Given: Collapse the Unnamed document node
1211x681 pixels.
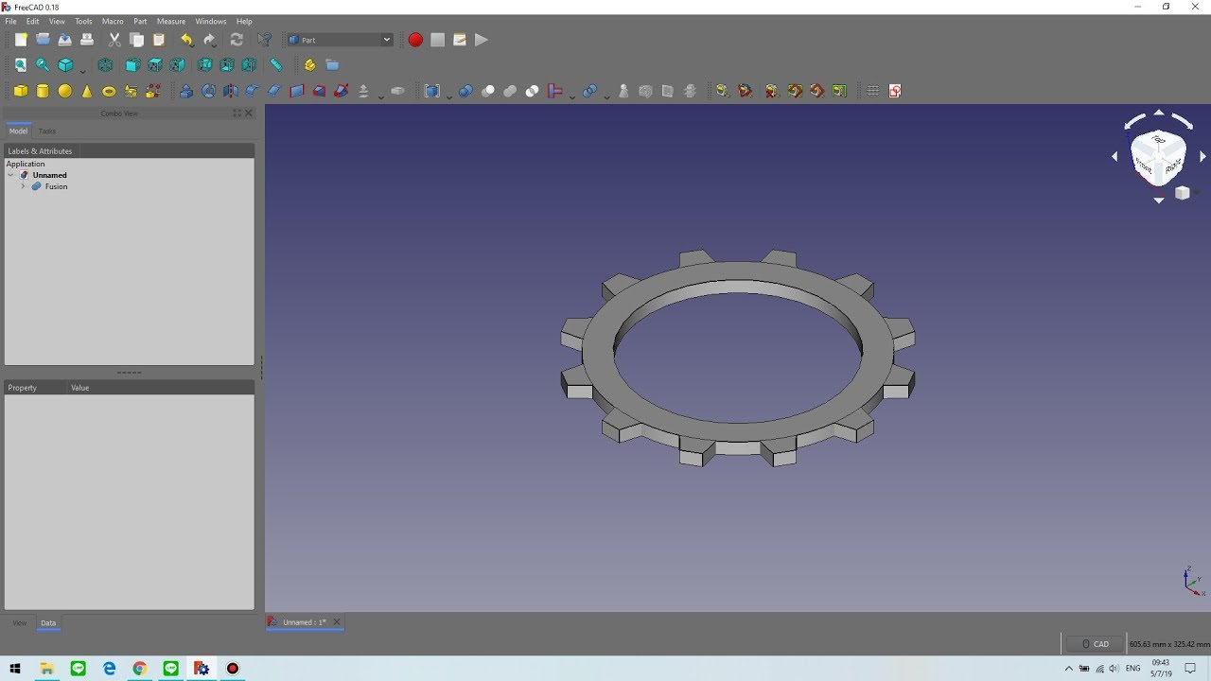Looking at the screenshot, I should (11, 175).
